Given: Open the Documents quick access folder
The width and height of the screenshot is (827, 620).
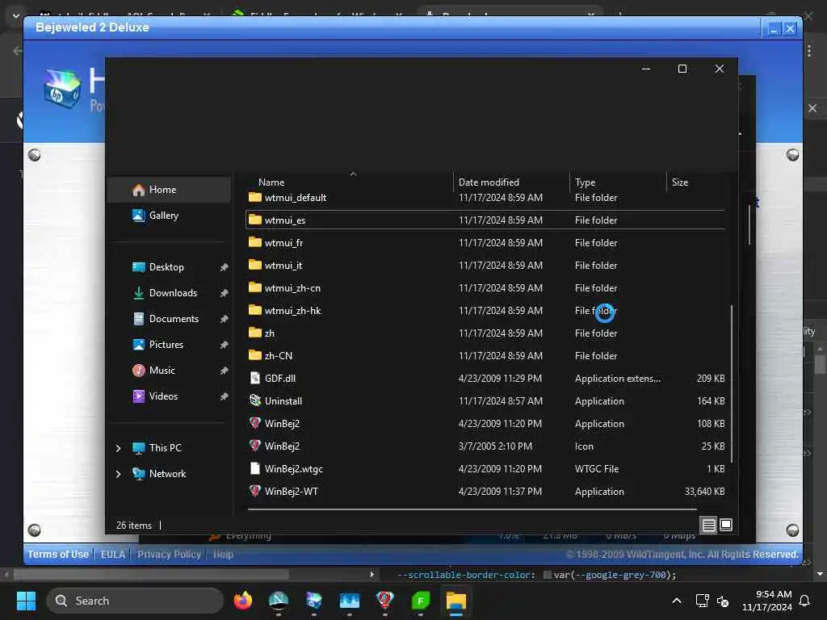Looking at the screenshot, I should tap(174, 319).
